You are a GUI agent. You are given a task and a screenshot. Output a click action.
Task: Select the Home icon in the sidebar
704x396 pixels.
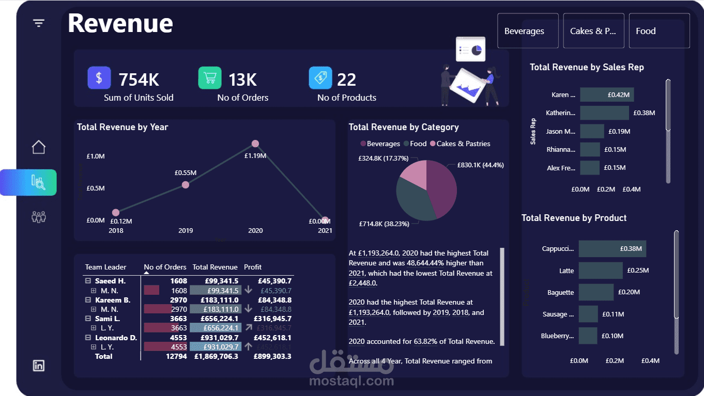coord(38,147)
